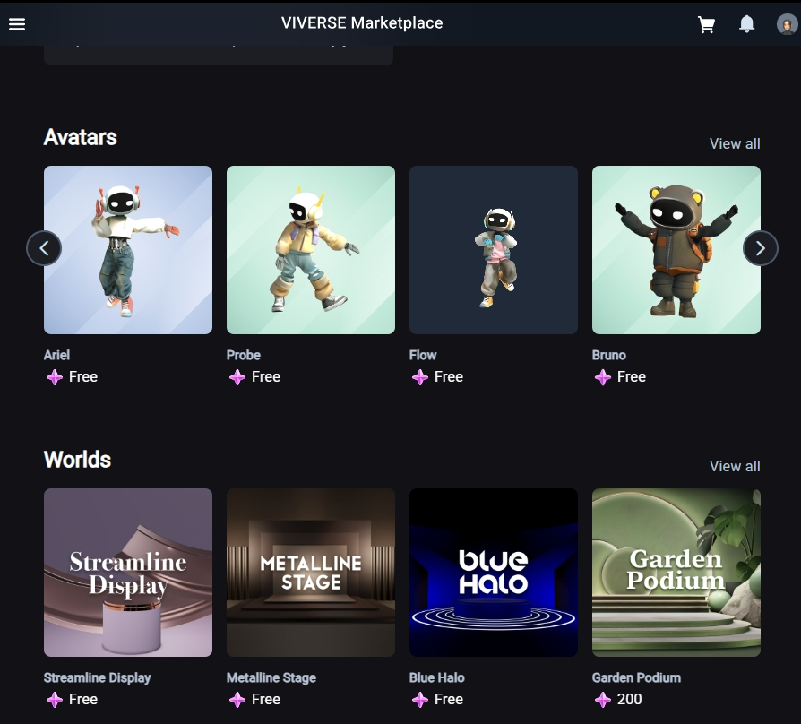801x724 pixels.
Task: Click the Free price under Streamline Display
Action: [83, 700]
